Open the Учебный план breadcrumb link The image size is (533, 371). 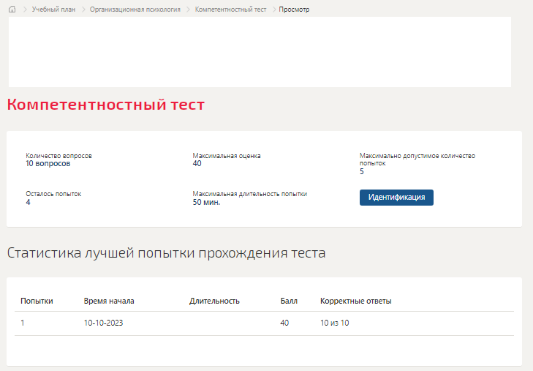(53, 10)
